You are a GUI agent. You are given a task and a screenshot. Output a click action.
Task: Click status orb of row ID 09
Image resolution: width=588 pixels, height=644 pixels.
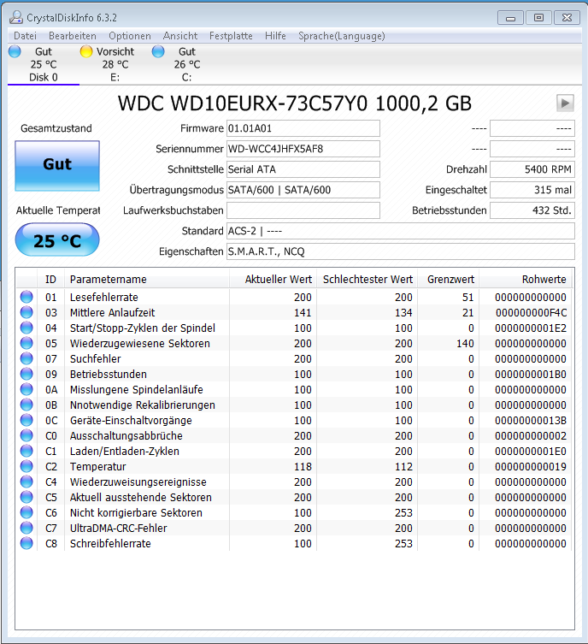click(26, 374)
